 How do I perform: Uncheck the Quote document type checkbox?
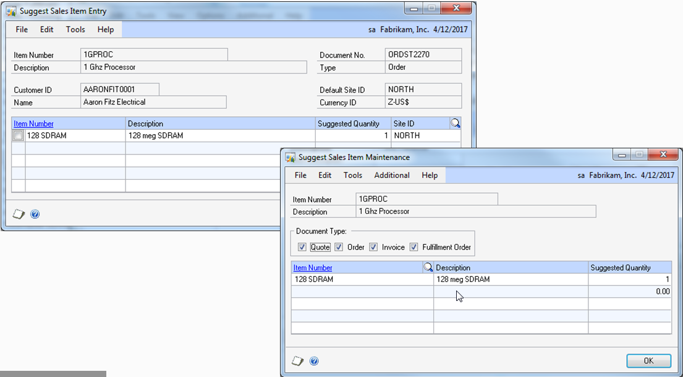coord(302,247)
